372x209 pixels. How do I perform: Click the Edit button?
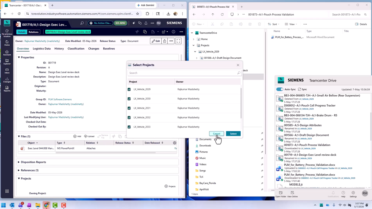click(x=155, y=41)
